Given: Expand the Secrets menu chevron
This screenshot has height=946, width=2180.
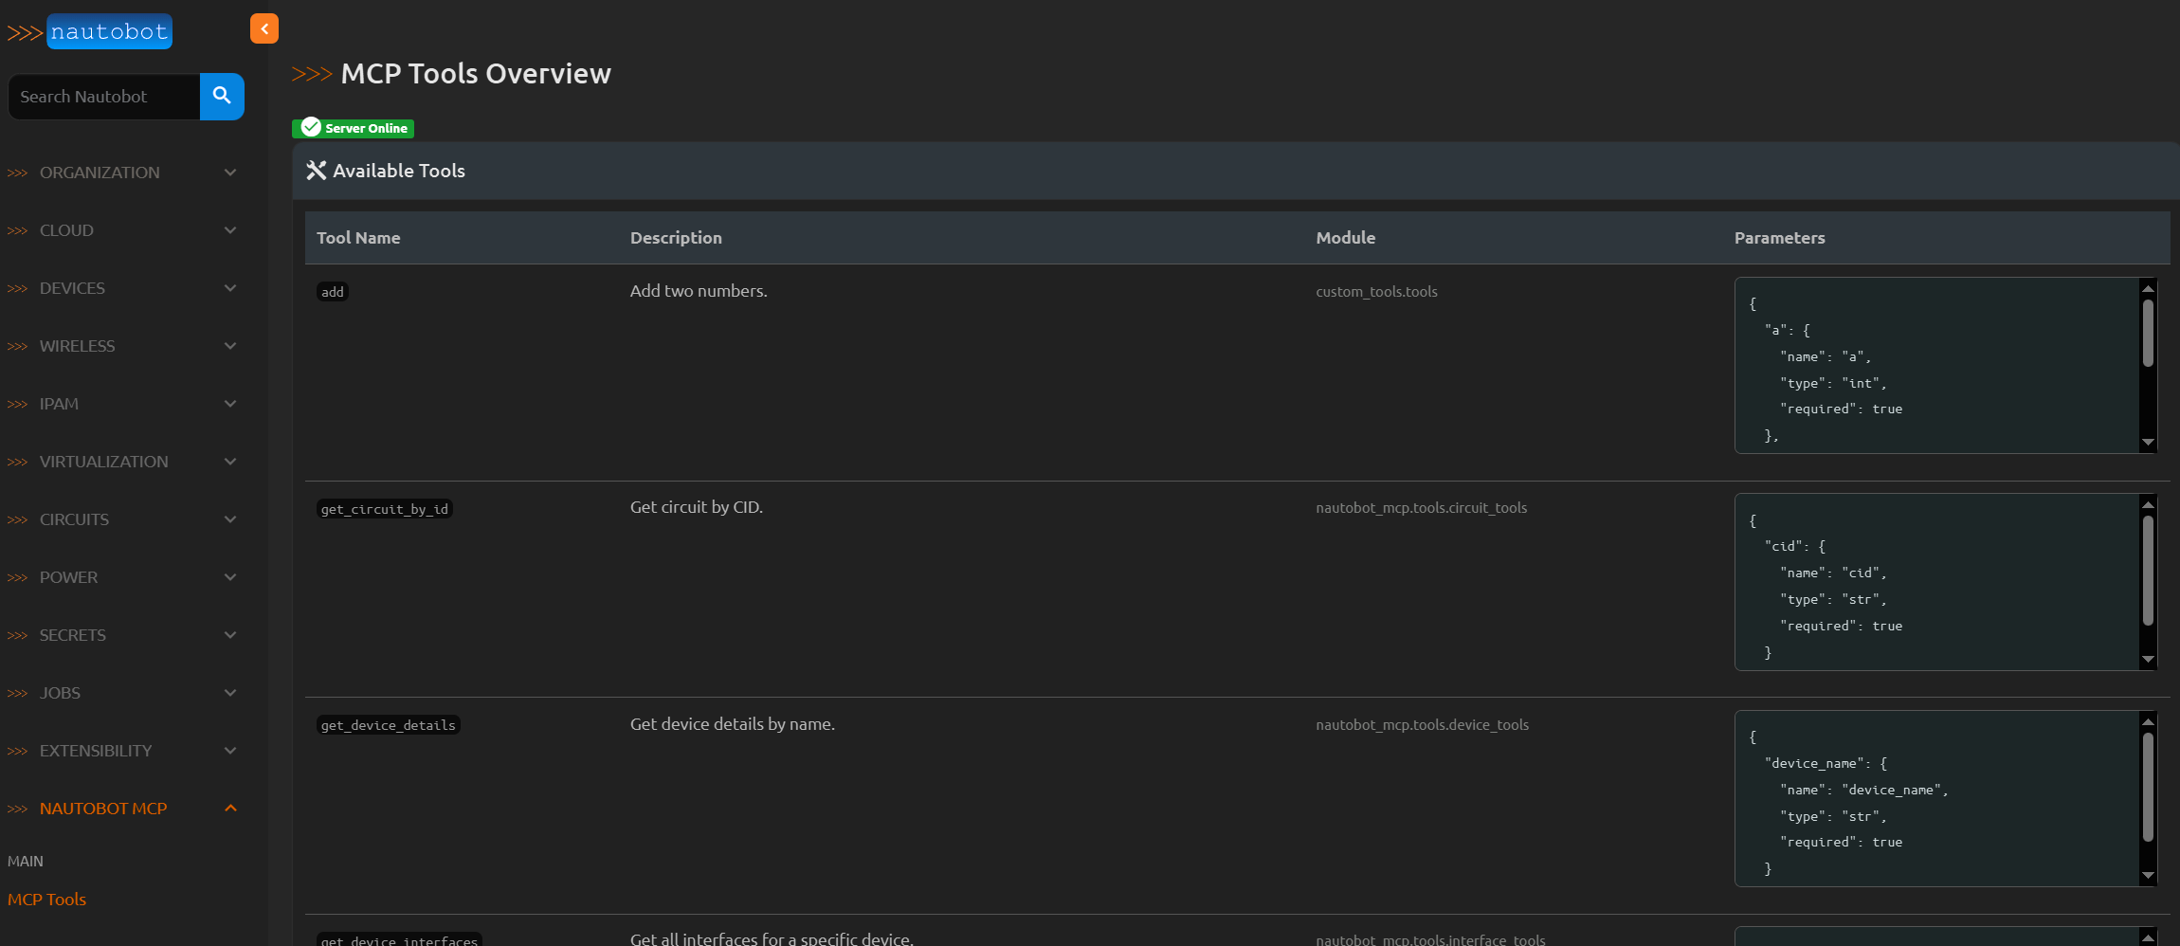Looking at the screenshot, I should click(x=230, y=635).
